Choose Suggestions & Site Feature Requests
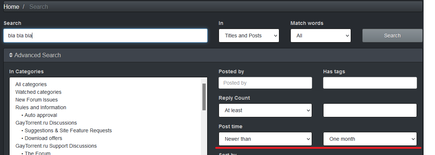The image size is (435, 155). 68,130
